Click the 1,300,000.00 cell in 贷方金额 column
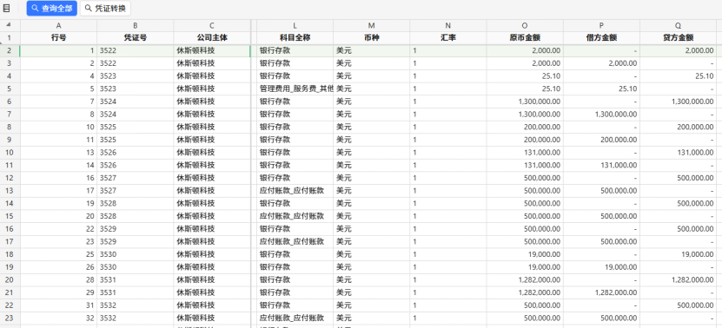Screen dimensions: 722x328 click(x=679, y=102)
